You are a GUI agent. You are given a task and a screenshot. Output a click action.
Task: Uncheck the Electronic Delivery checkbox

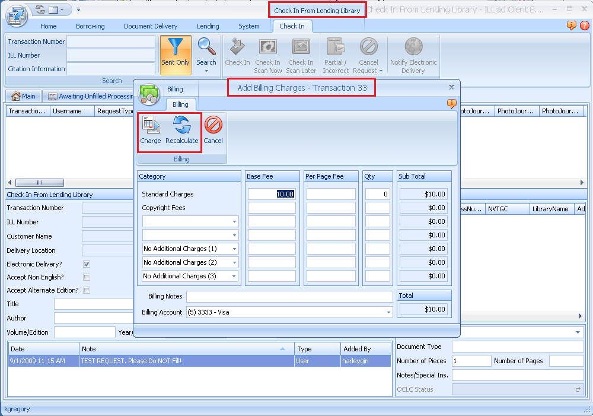[86, 263]
